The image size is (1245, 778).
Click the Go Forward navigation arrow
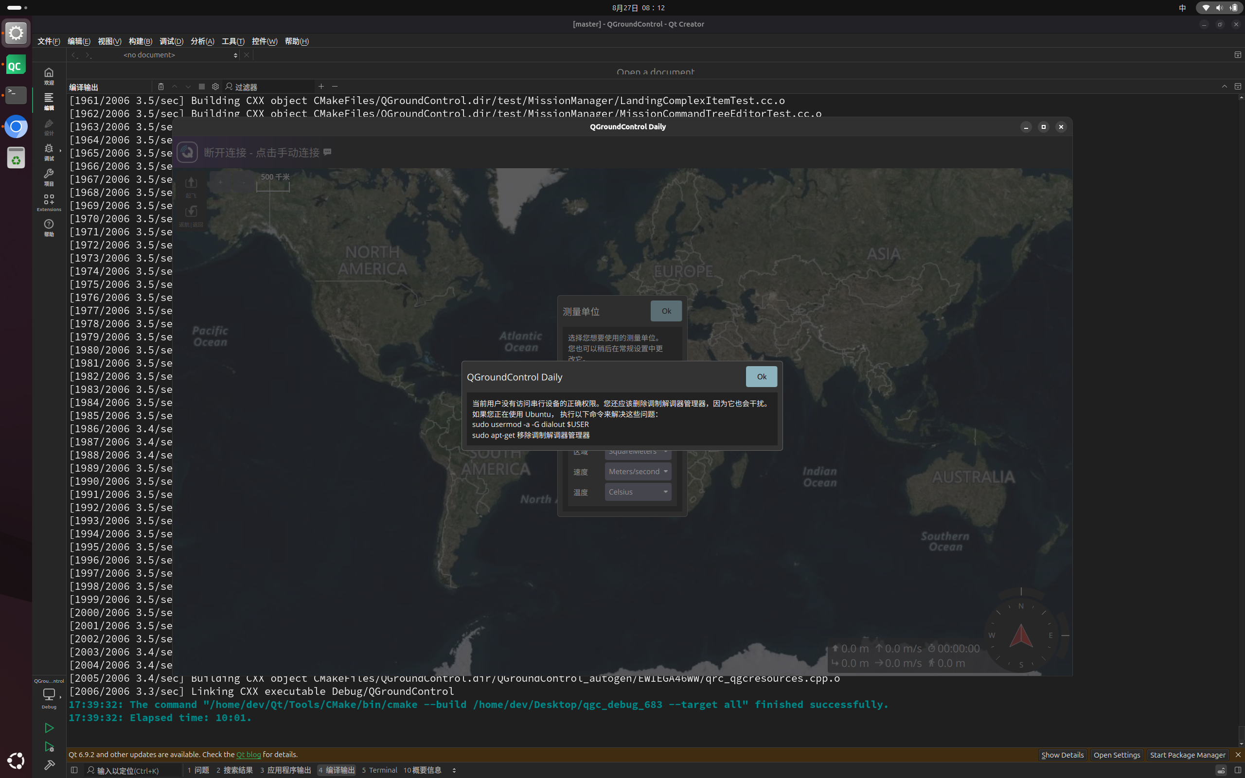coord(89,55)
